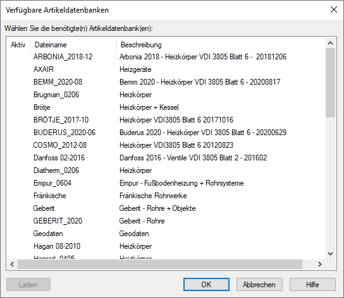Viewport: 344px width, 298px height.
Task: Select the Geodaten file name
Action: pos(48,234)
